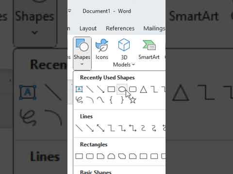The image size is (233, 174).
Task: Click the Icons button in ribbon
Action: click(102, 50)
